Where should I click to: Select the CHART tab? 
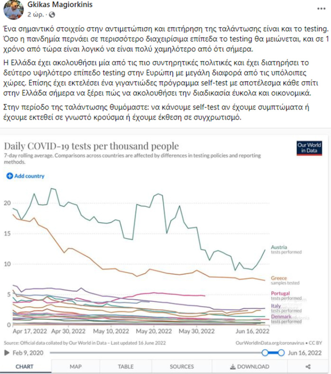click(24, 367)
